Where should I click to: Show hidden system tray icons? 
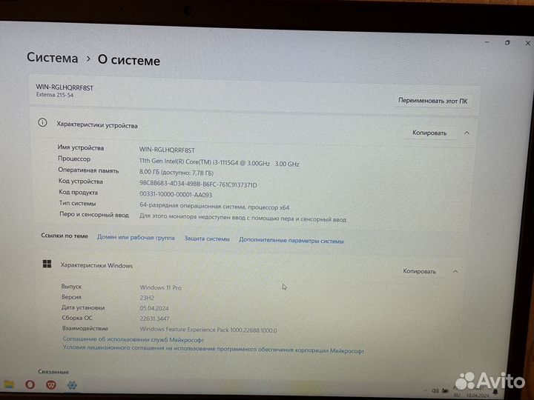coord(425,390)
